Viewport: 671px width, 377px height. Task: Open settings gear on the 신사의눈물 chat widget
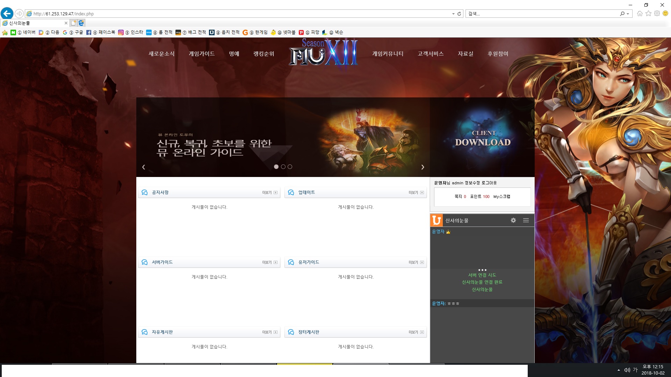513,220
